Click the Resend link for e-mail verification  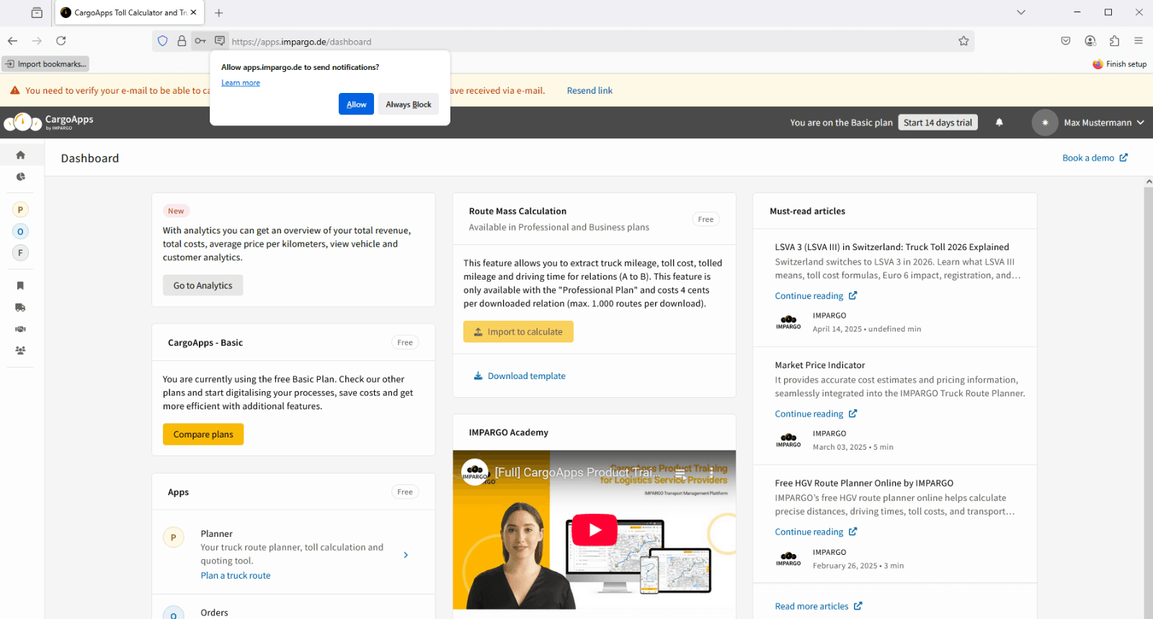click(589, 91)
